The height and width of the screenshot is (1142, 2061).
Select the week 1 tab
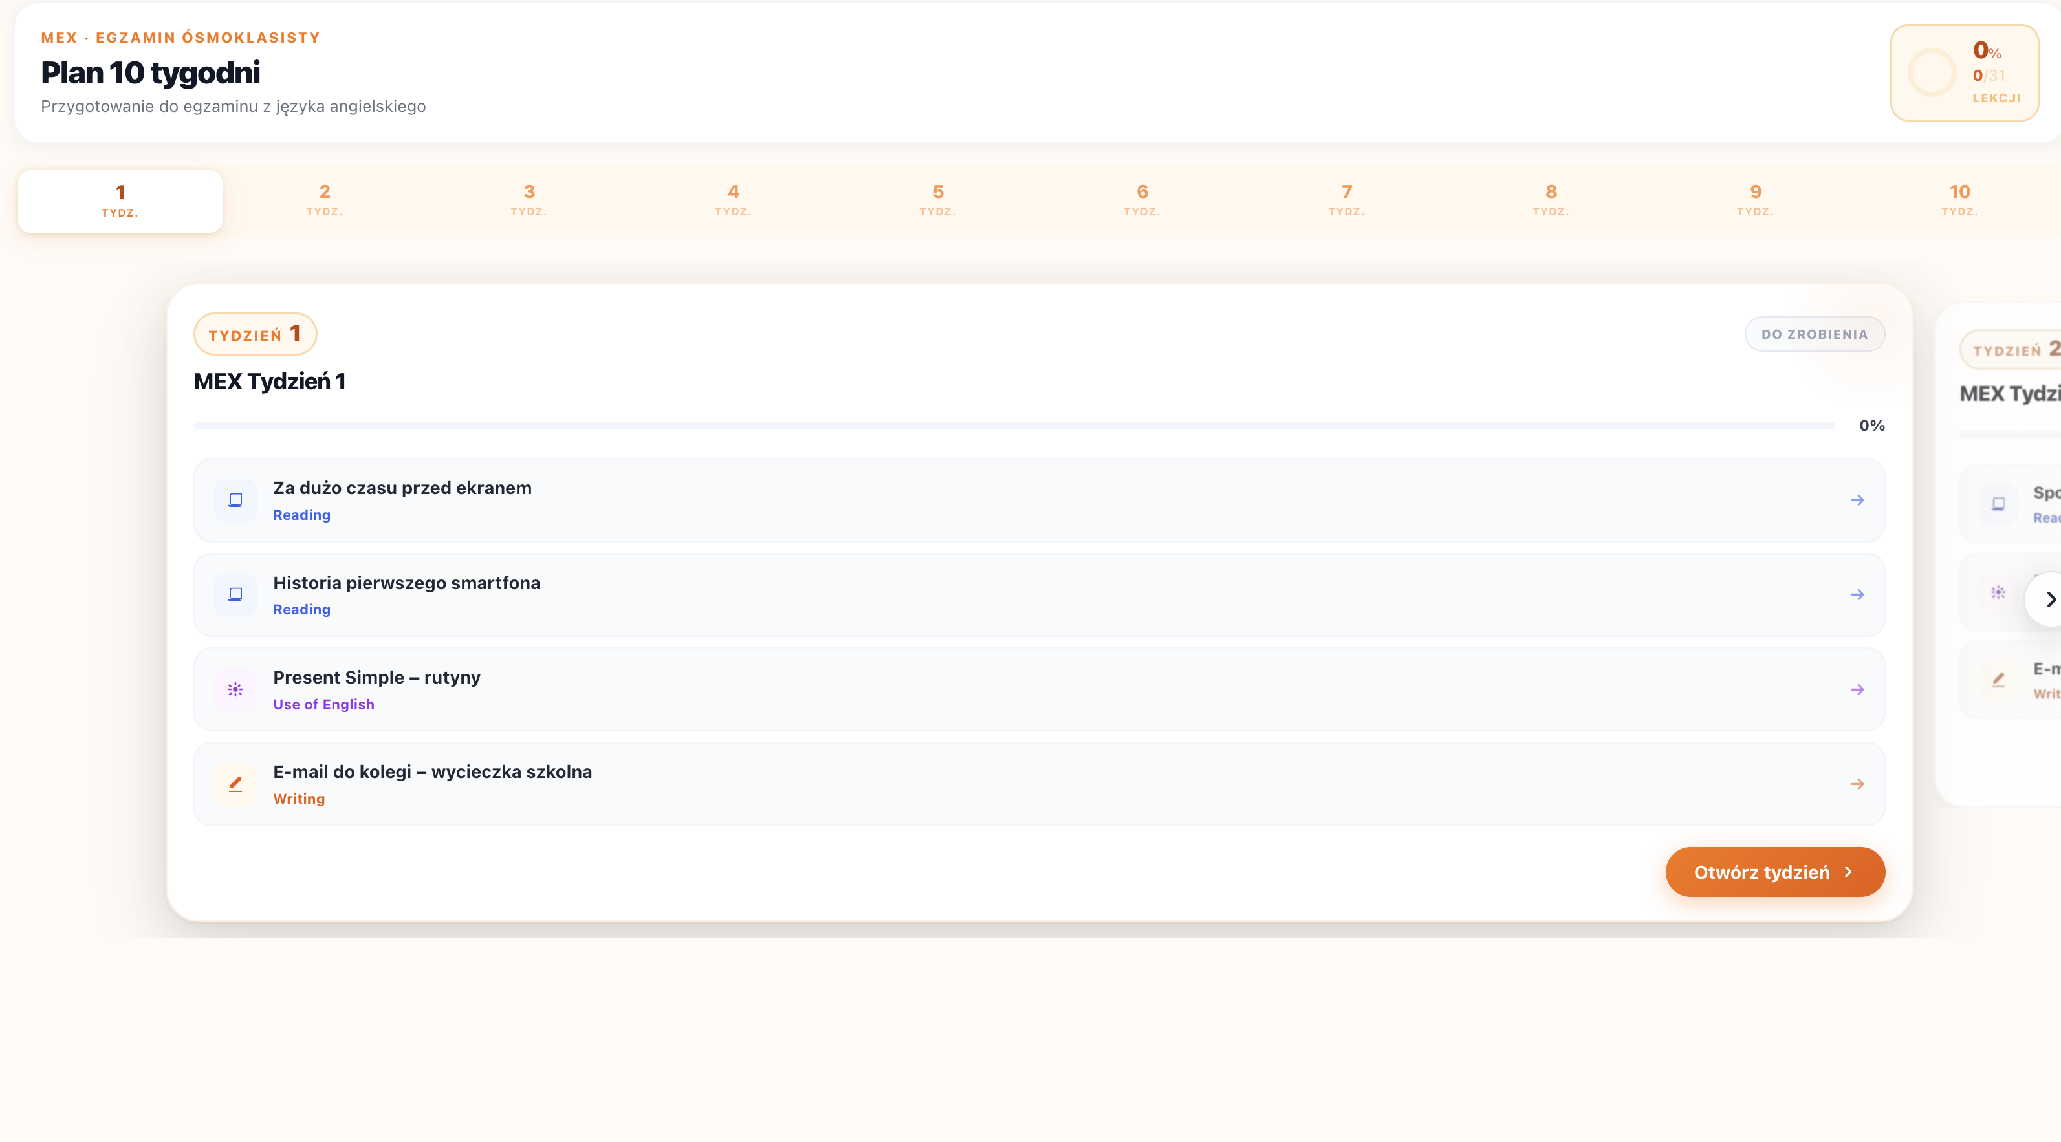point(120,200)
